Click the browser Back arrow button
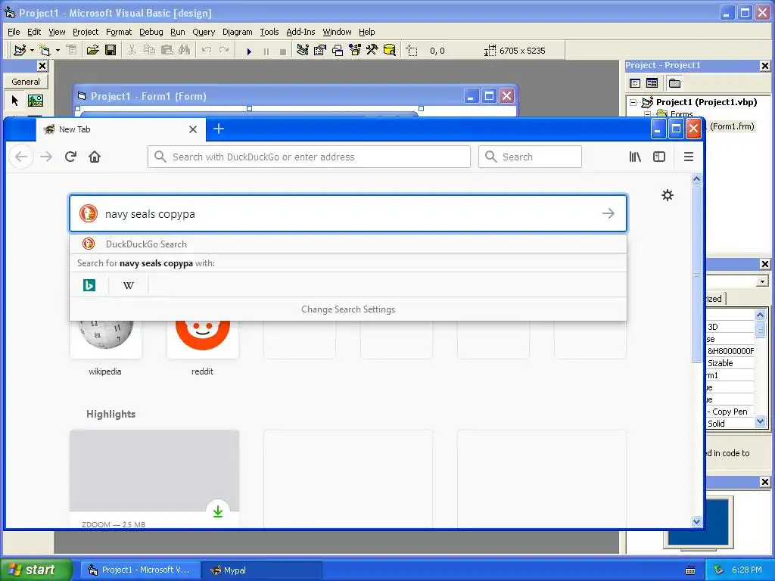Image resolution: width=775 pixels, height=581 pixels. tap(21, 157)
